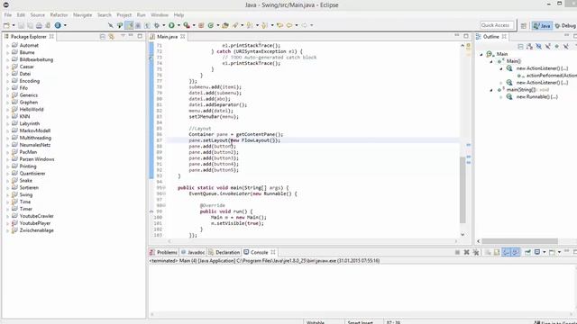577x324 pixels.
Task: Click the blue round info icon in toolbar
Action: [58, 25]
